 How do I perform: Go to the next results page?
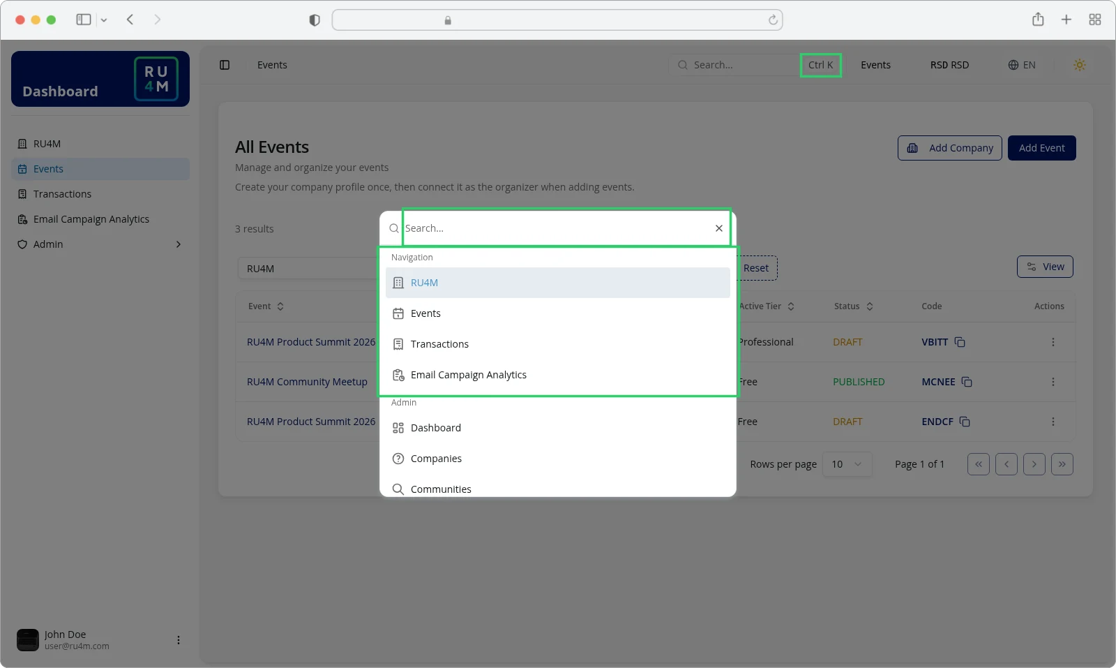(x=1034, y=464)
